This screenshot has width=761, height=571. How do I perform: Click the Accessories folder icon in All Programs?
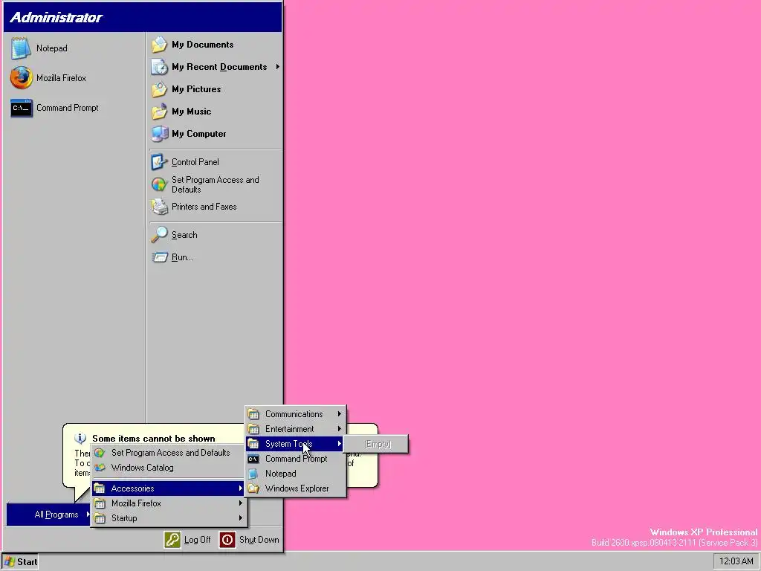100,488
